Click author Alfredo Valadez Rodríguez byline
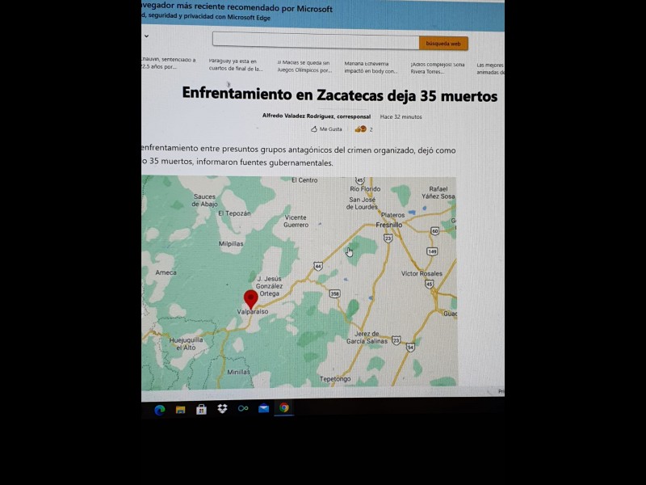Image resolution: width=646 pixels, height=485 pixels. 316,116
